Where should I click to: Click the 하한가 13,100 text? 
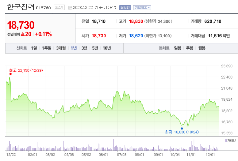[x=158, y=36]
